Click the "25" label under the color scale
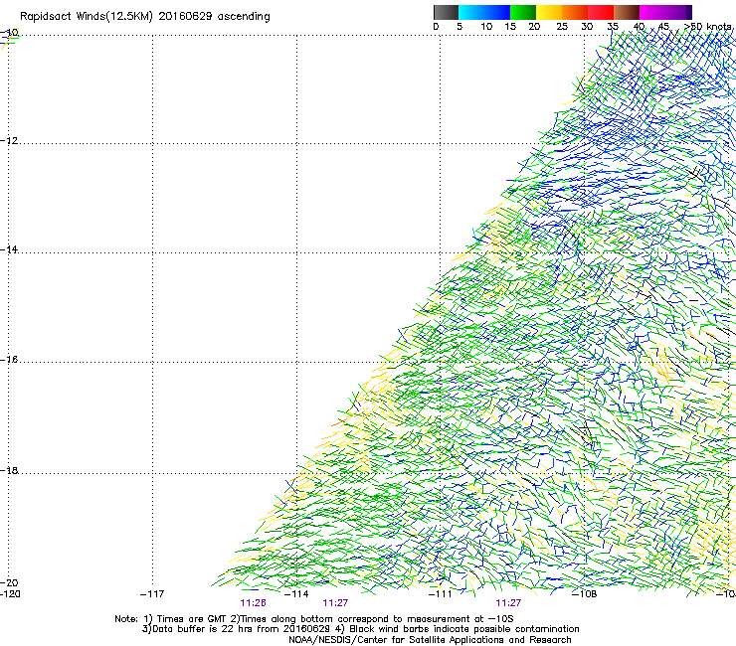Viewport: 736px width, 646px height. pyautogui.click(x=562, y=27)
